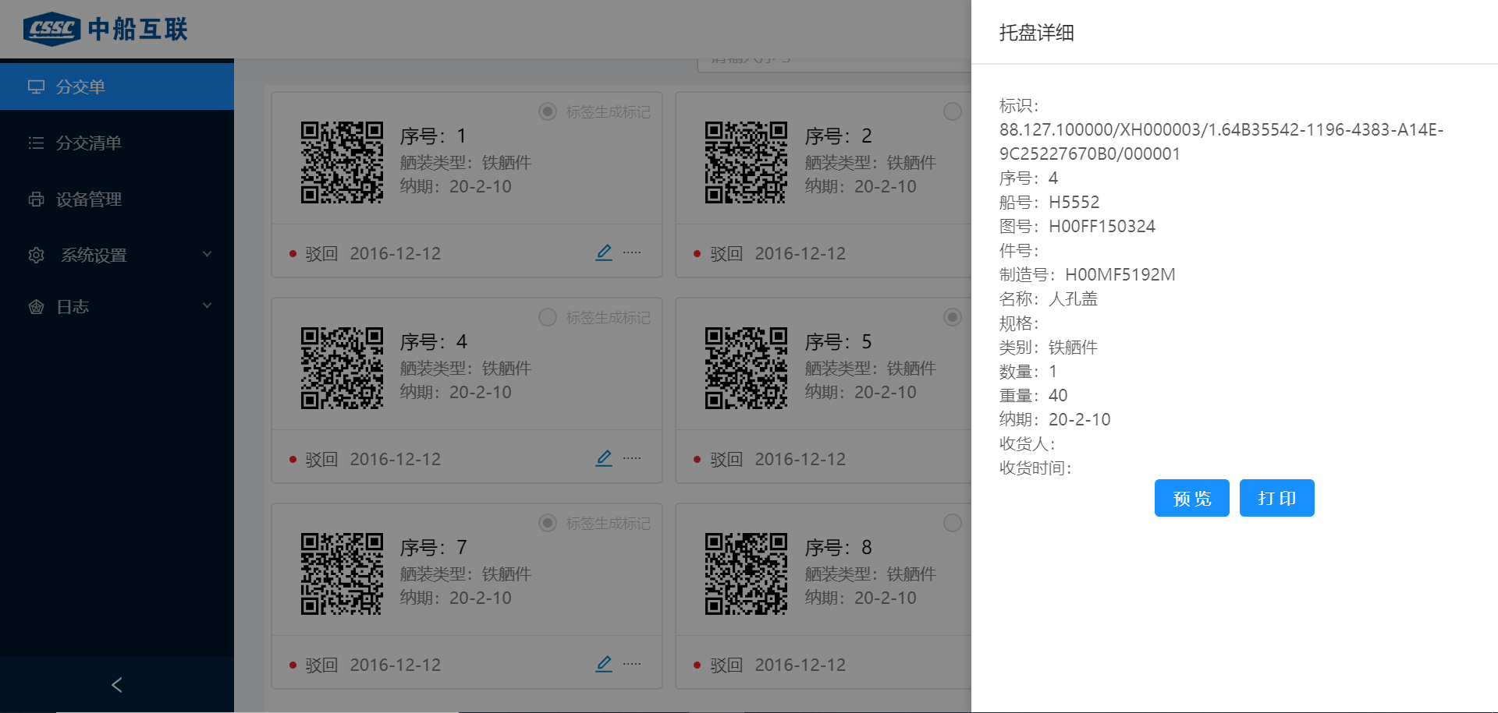Click the edit pencil icon on card 4
Image resolution: width=1498 pixels, height=713 pixels.
point(604,458)
